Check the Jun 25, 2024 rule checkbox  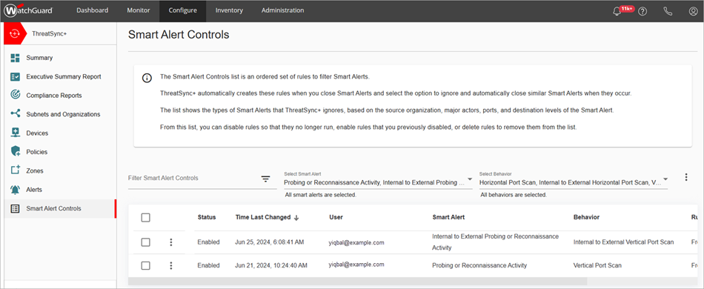pyautogui.click(x=145, y=242)
